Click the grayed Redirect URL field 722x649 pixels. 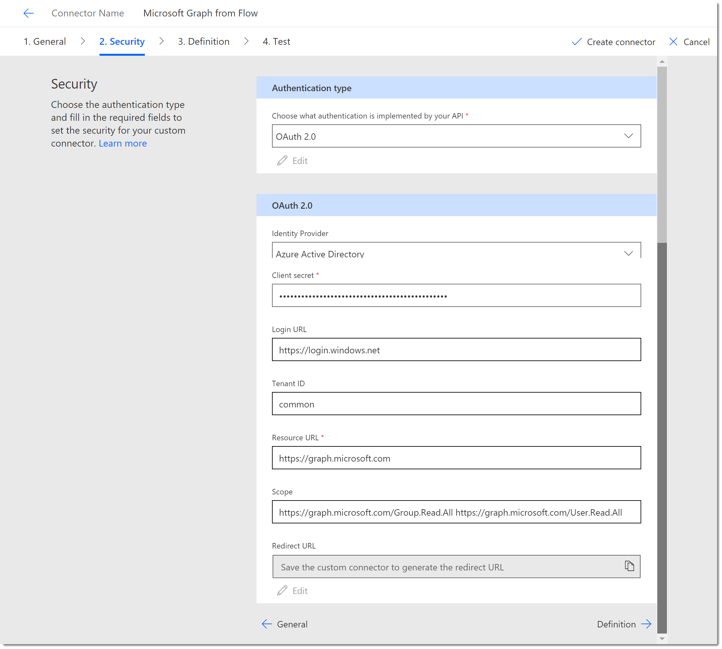pyautogui.click(x=456, y=566)
